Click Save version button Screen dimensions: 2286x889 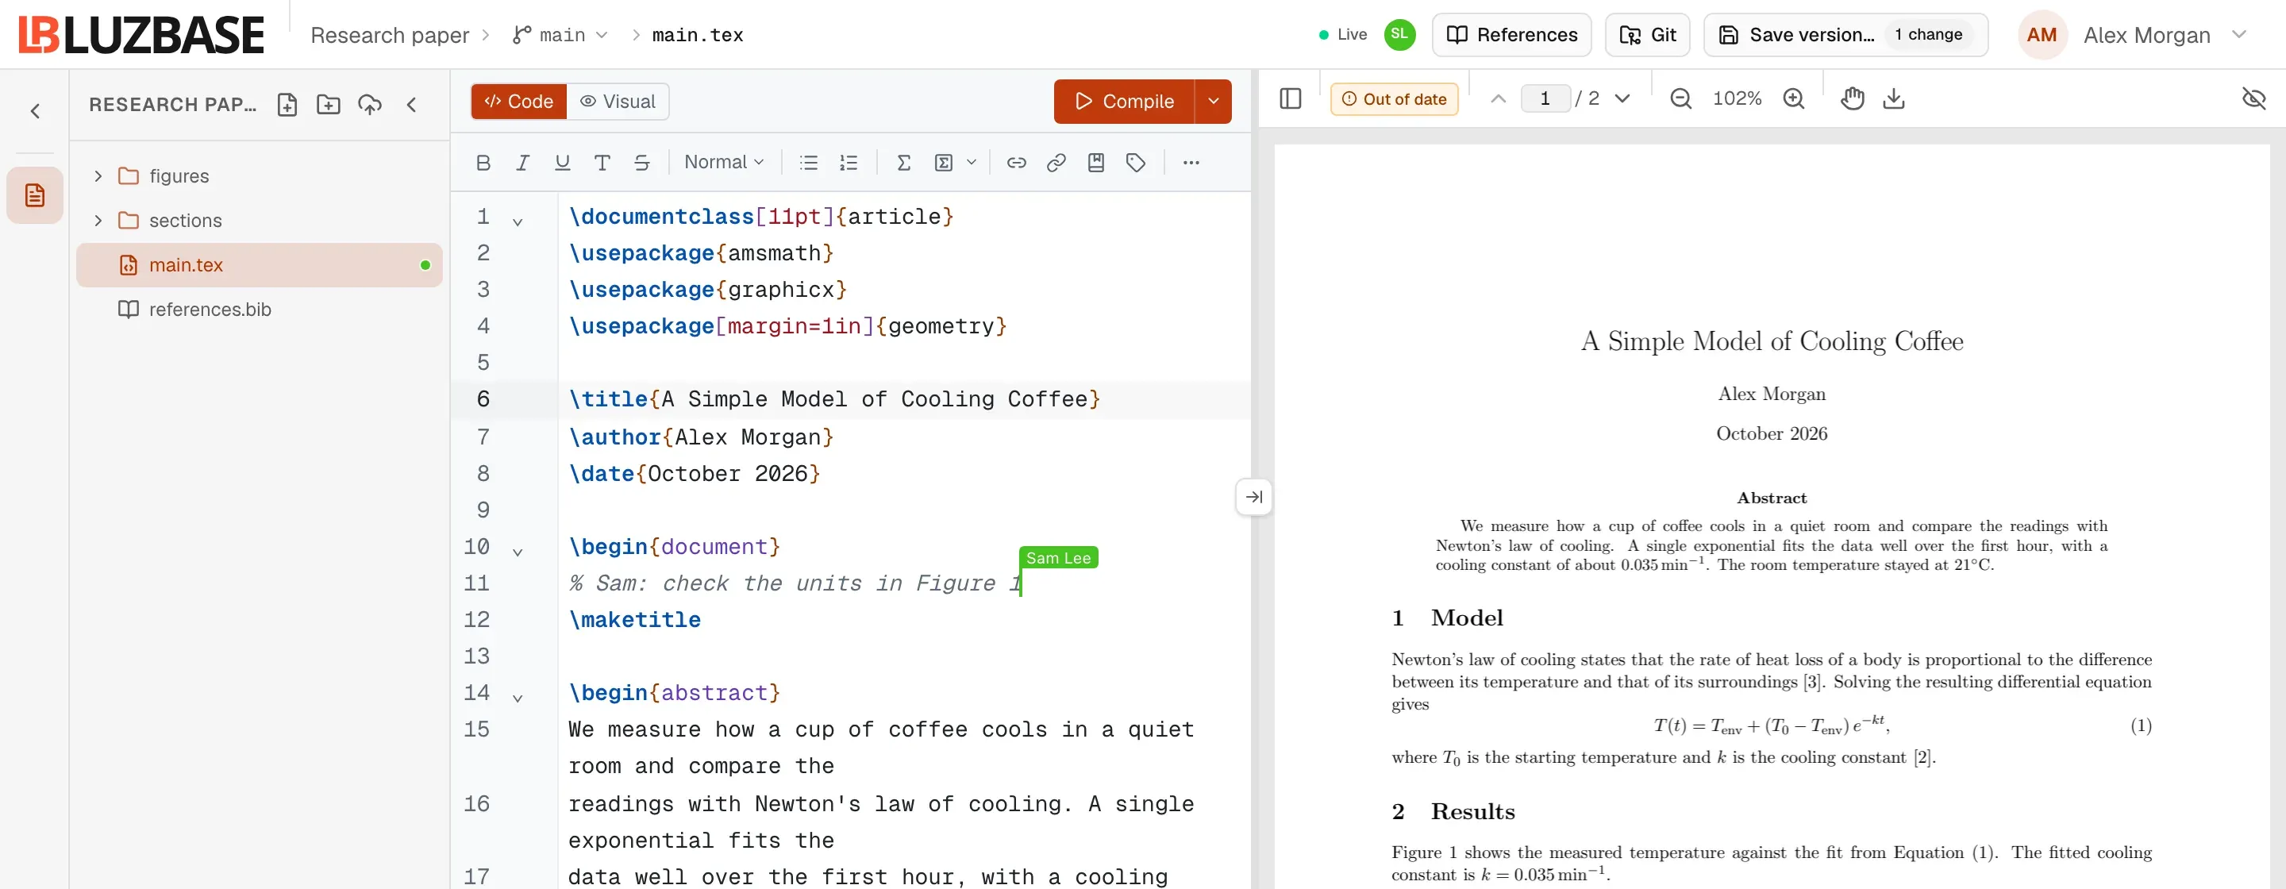tap(1845, 35)
